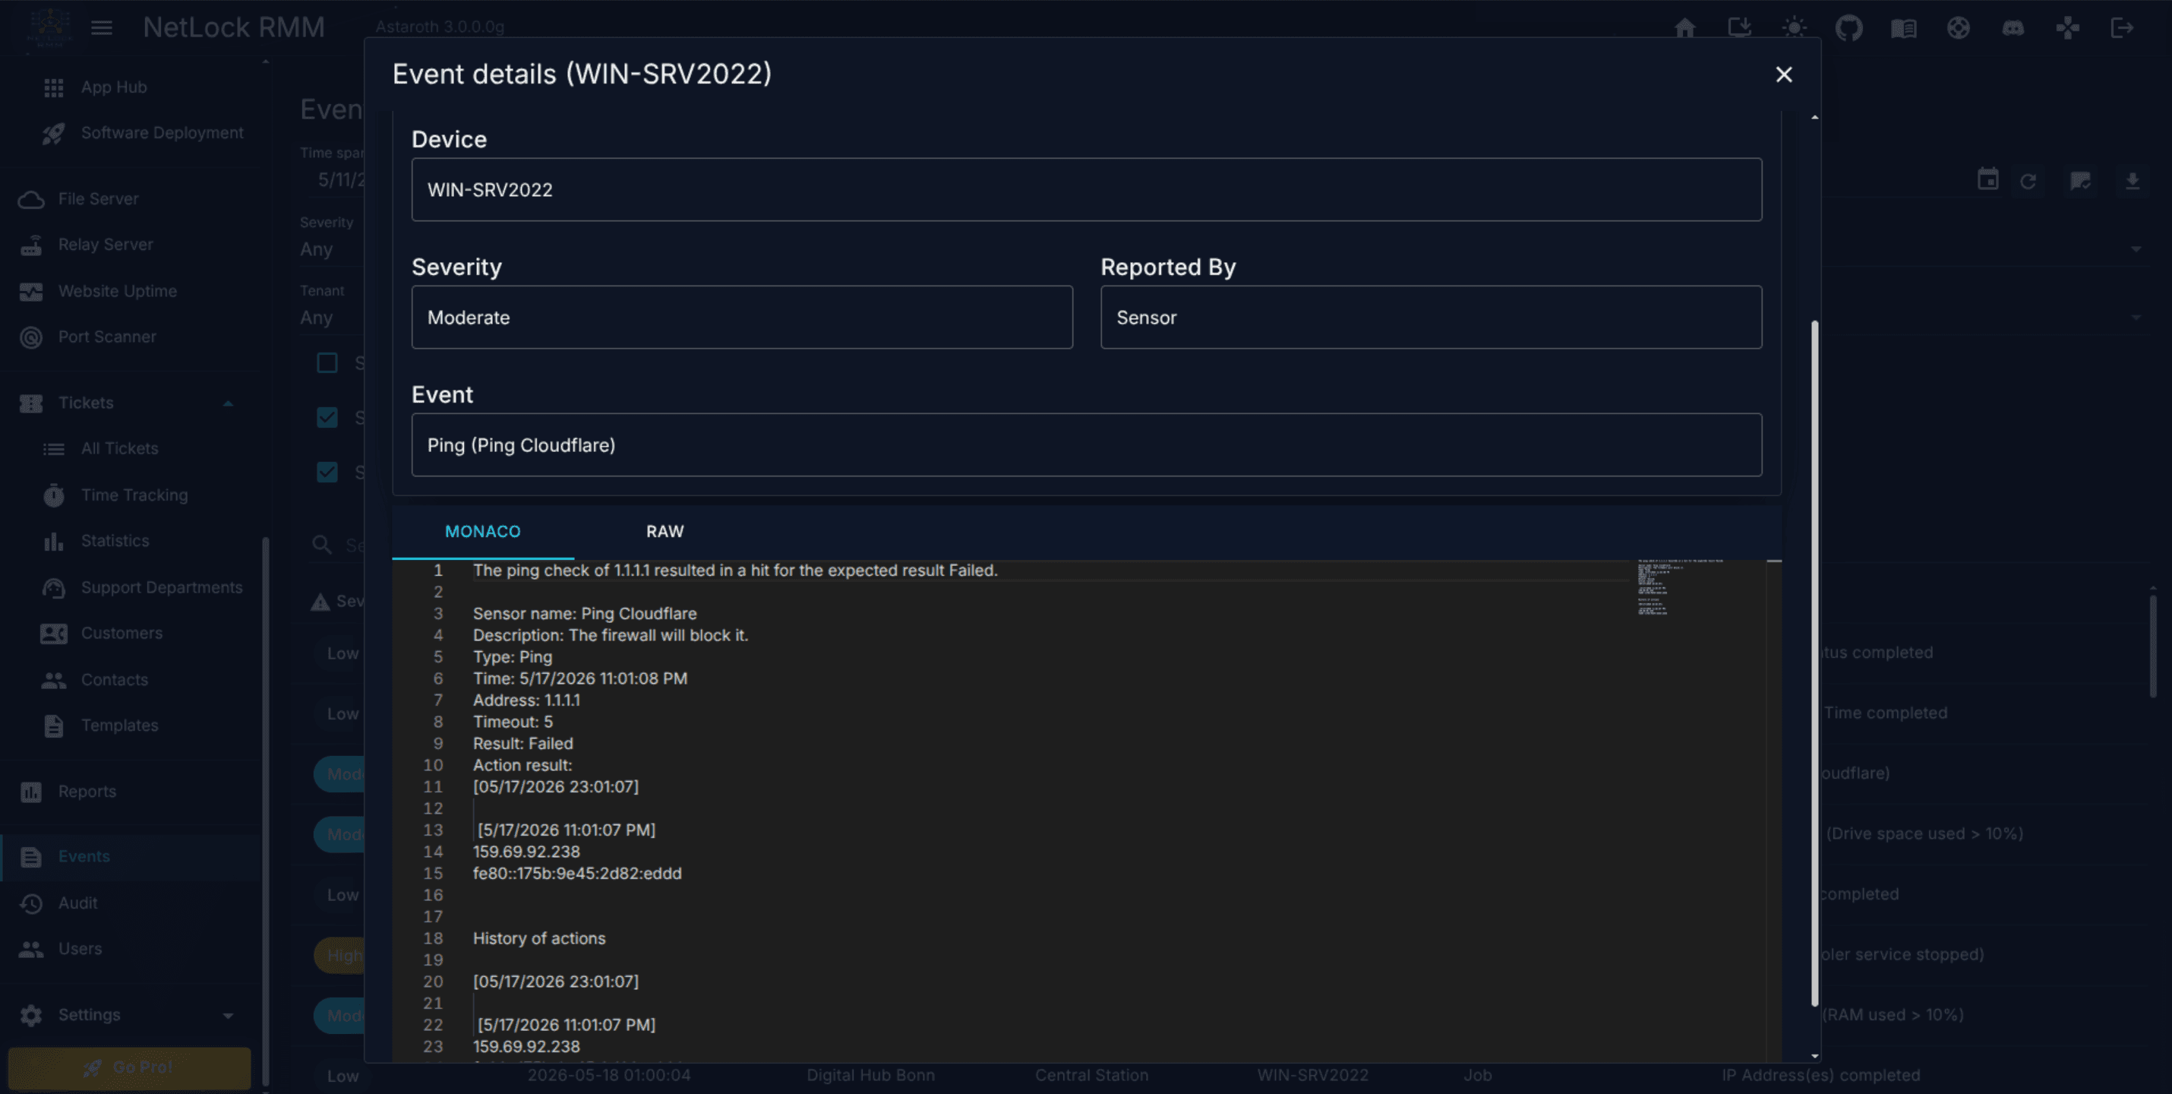Image resolution: width=2172 pixels, height=1094 pixels.
Task: Click the message check icon on Events toolbar
Action: pyautogui.click(x=2080, y=181)
